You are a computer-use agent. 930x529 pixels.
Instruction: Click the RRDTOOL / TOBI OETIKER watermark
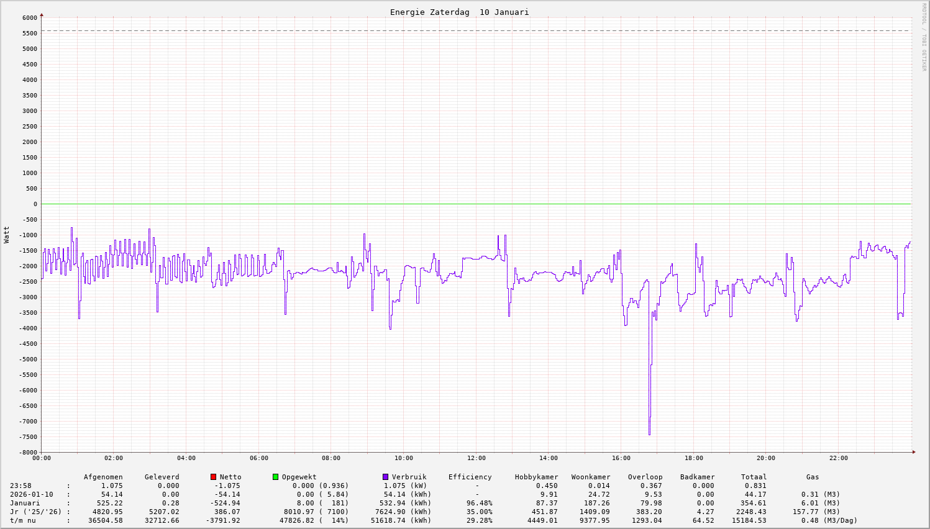pyautogui.click(x=924, y=37)
